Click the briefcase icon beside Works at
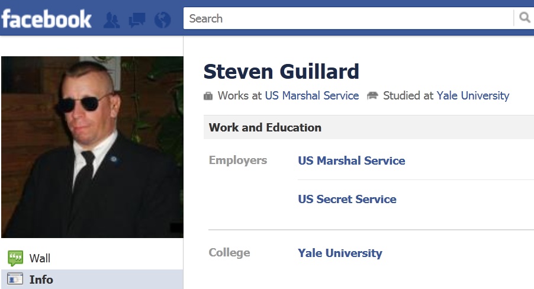The width and height of the screenshot is (534, 289). pyautogui.click(x=208, y=96)
